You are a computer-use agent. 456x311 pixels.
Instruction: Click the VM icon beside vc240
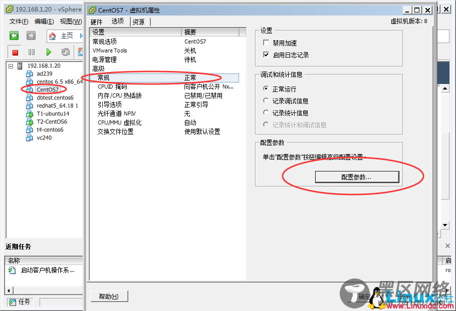pos(30,138)
